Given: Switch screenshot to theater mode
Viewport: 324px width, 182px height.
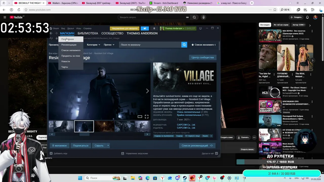Looking at the screenshot, I should (x=140, y=117).
